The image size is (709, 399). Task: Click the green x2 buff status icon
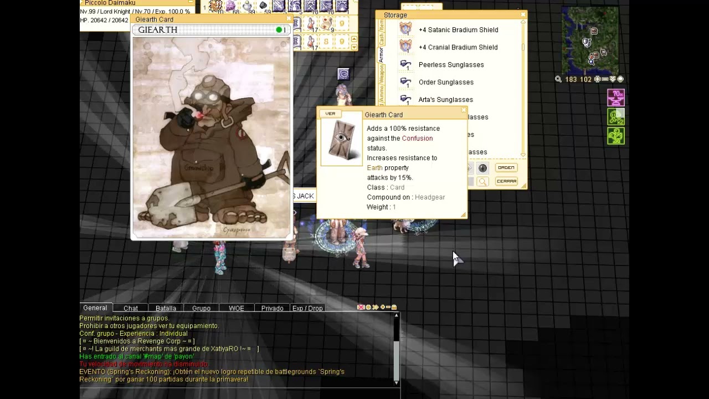click(x=616, y=116)
